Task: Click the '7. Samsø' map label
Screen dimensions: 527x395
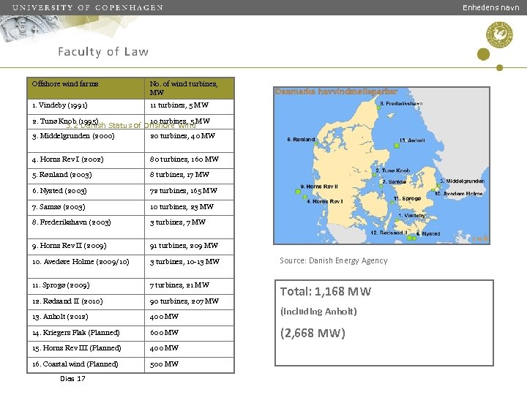Action: [x=395, y=181]
